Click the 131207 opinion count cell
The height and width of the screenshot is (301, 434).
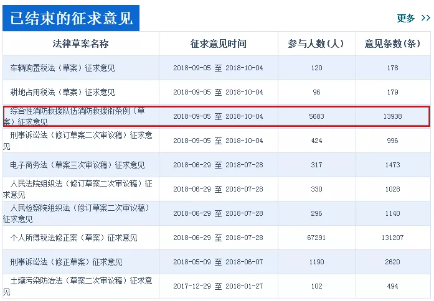click(x=392, y=238)
